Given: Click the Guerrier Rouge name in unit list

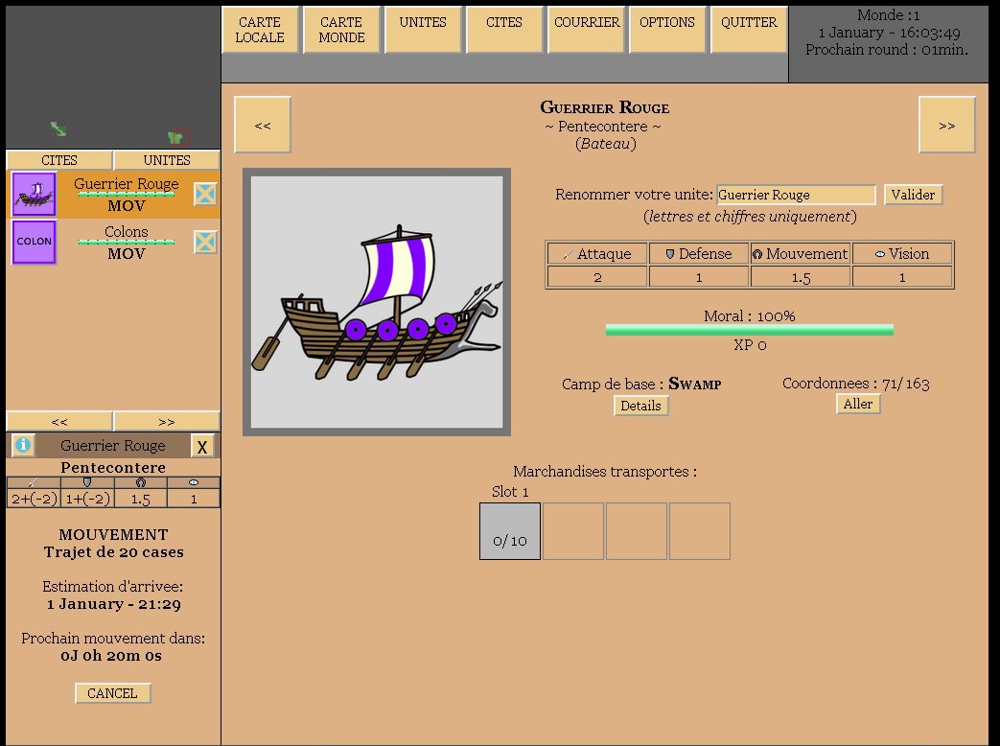Looking at the screenshot, I should click(127, 184).
